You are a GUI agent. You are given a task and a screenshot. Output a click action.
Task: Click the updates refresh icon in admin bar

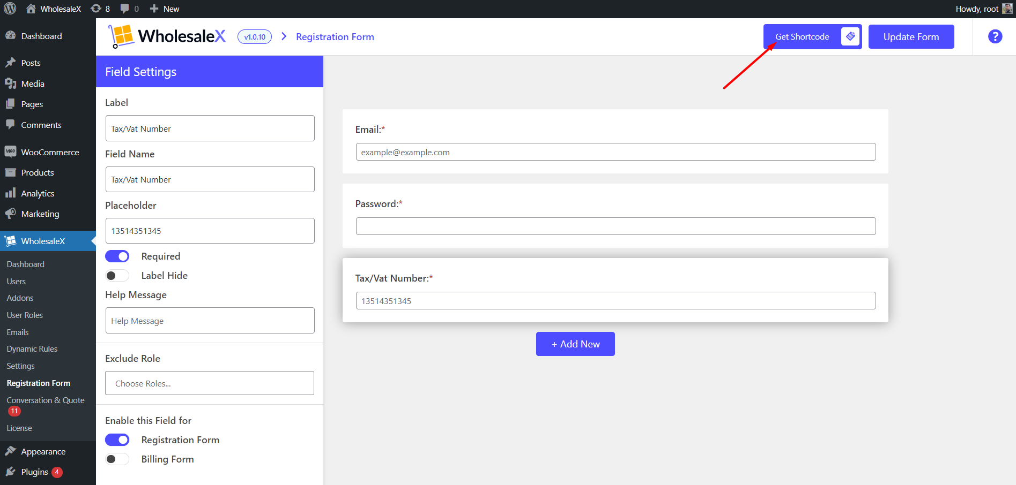coord(95,9)
